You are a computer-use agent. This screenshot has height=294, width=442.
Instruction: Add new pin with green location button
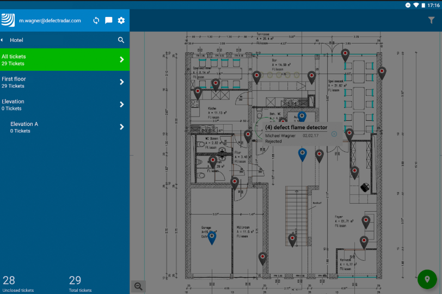point(427,279)
